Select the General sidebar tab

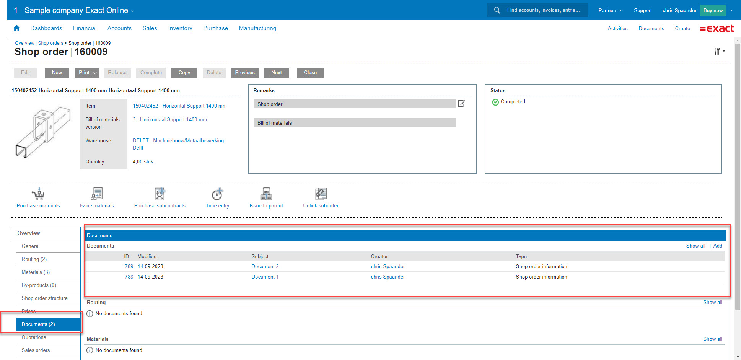point(47,246)
